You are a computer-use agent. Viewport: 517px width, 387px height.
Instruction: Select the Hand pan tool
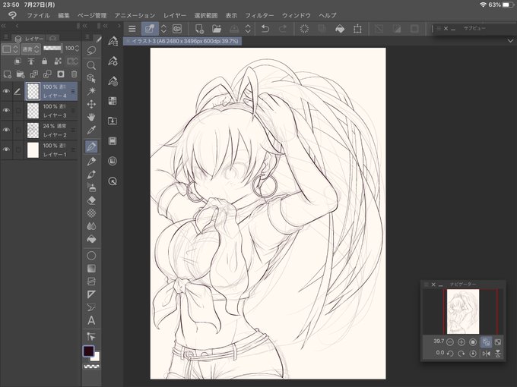tap(91, 117)
